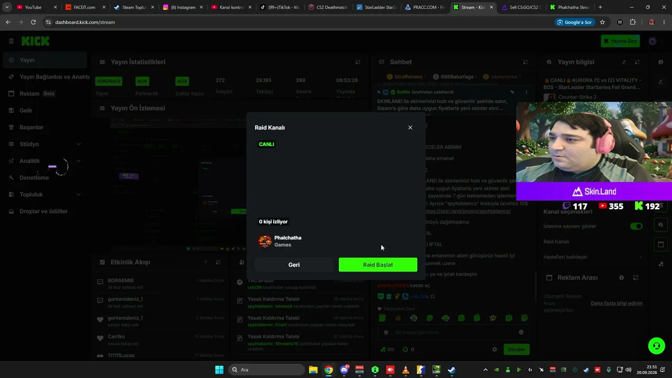Viewport: 672px width, 378px height.
Task: Open the Reklam Beta sidebar item
Action: (44, 93)
